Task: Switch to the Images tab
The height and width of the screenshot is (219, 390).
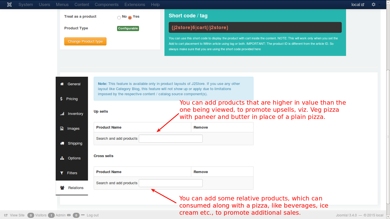Action: (x=72, y=129)
